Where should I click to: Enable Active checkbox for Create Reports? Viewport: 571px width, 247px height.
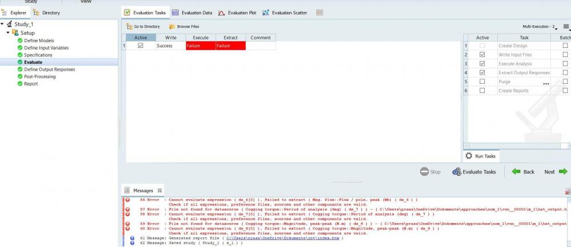coord(482,91)
